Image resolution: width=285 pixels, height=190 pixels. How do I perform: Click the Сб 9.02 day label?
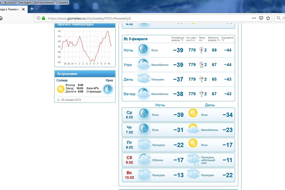(x=129, y=160)
